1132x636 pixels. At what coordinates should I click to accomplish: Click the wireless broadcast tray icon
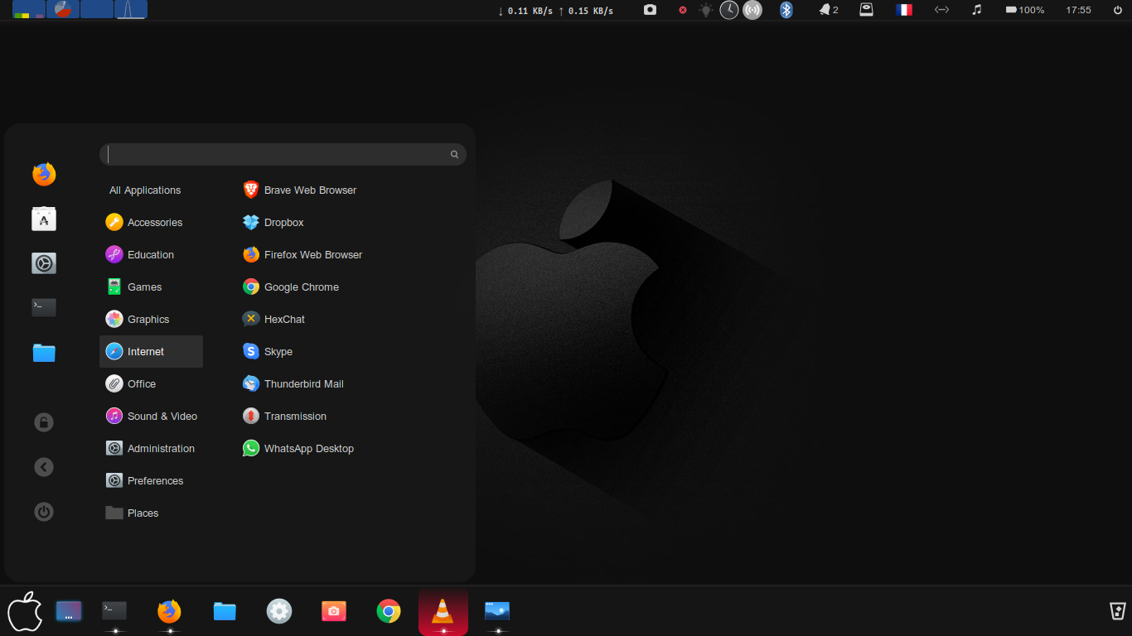point(752,10)
